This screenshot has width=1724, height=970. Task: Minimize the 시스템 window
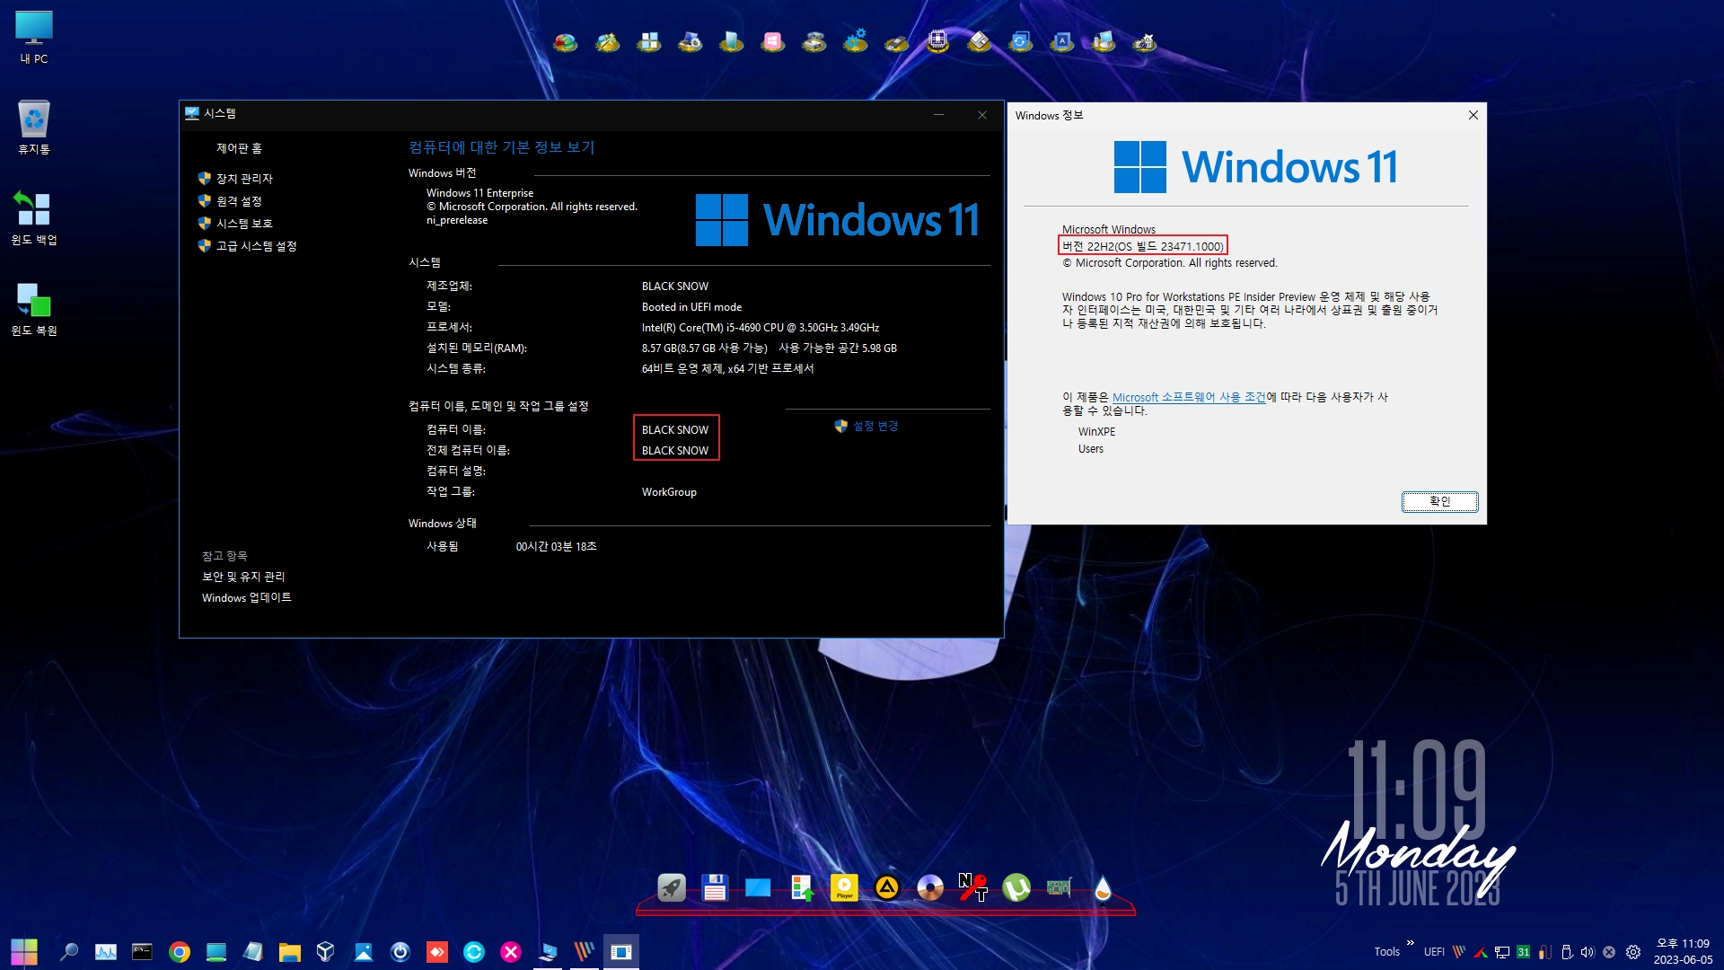tap(939, 114)
